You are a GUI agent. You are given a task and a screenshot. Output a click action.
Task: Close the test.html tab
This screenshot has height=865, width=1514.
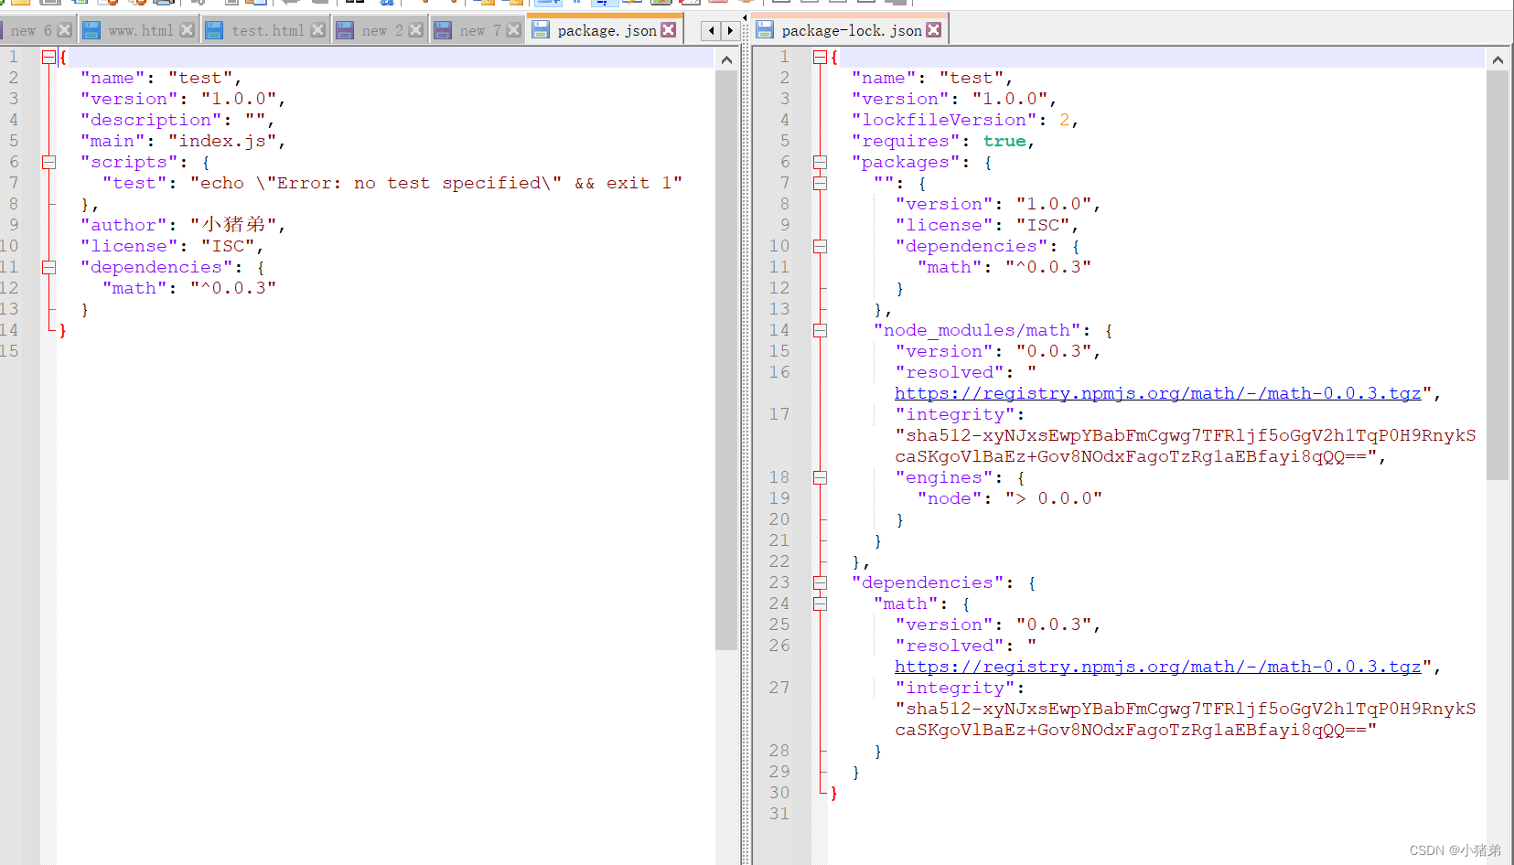[x=318, y=30]
